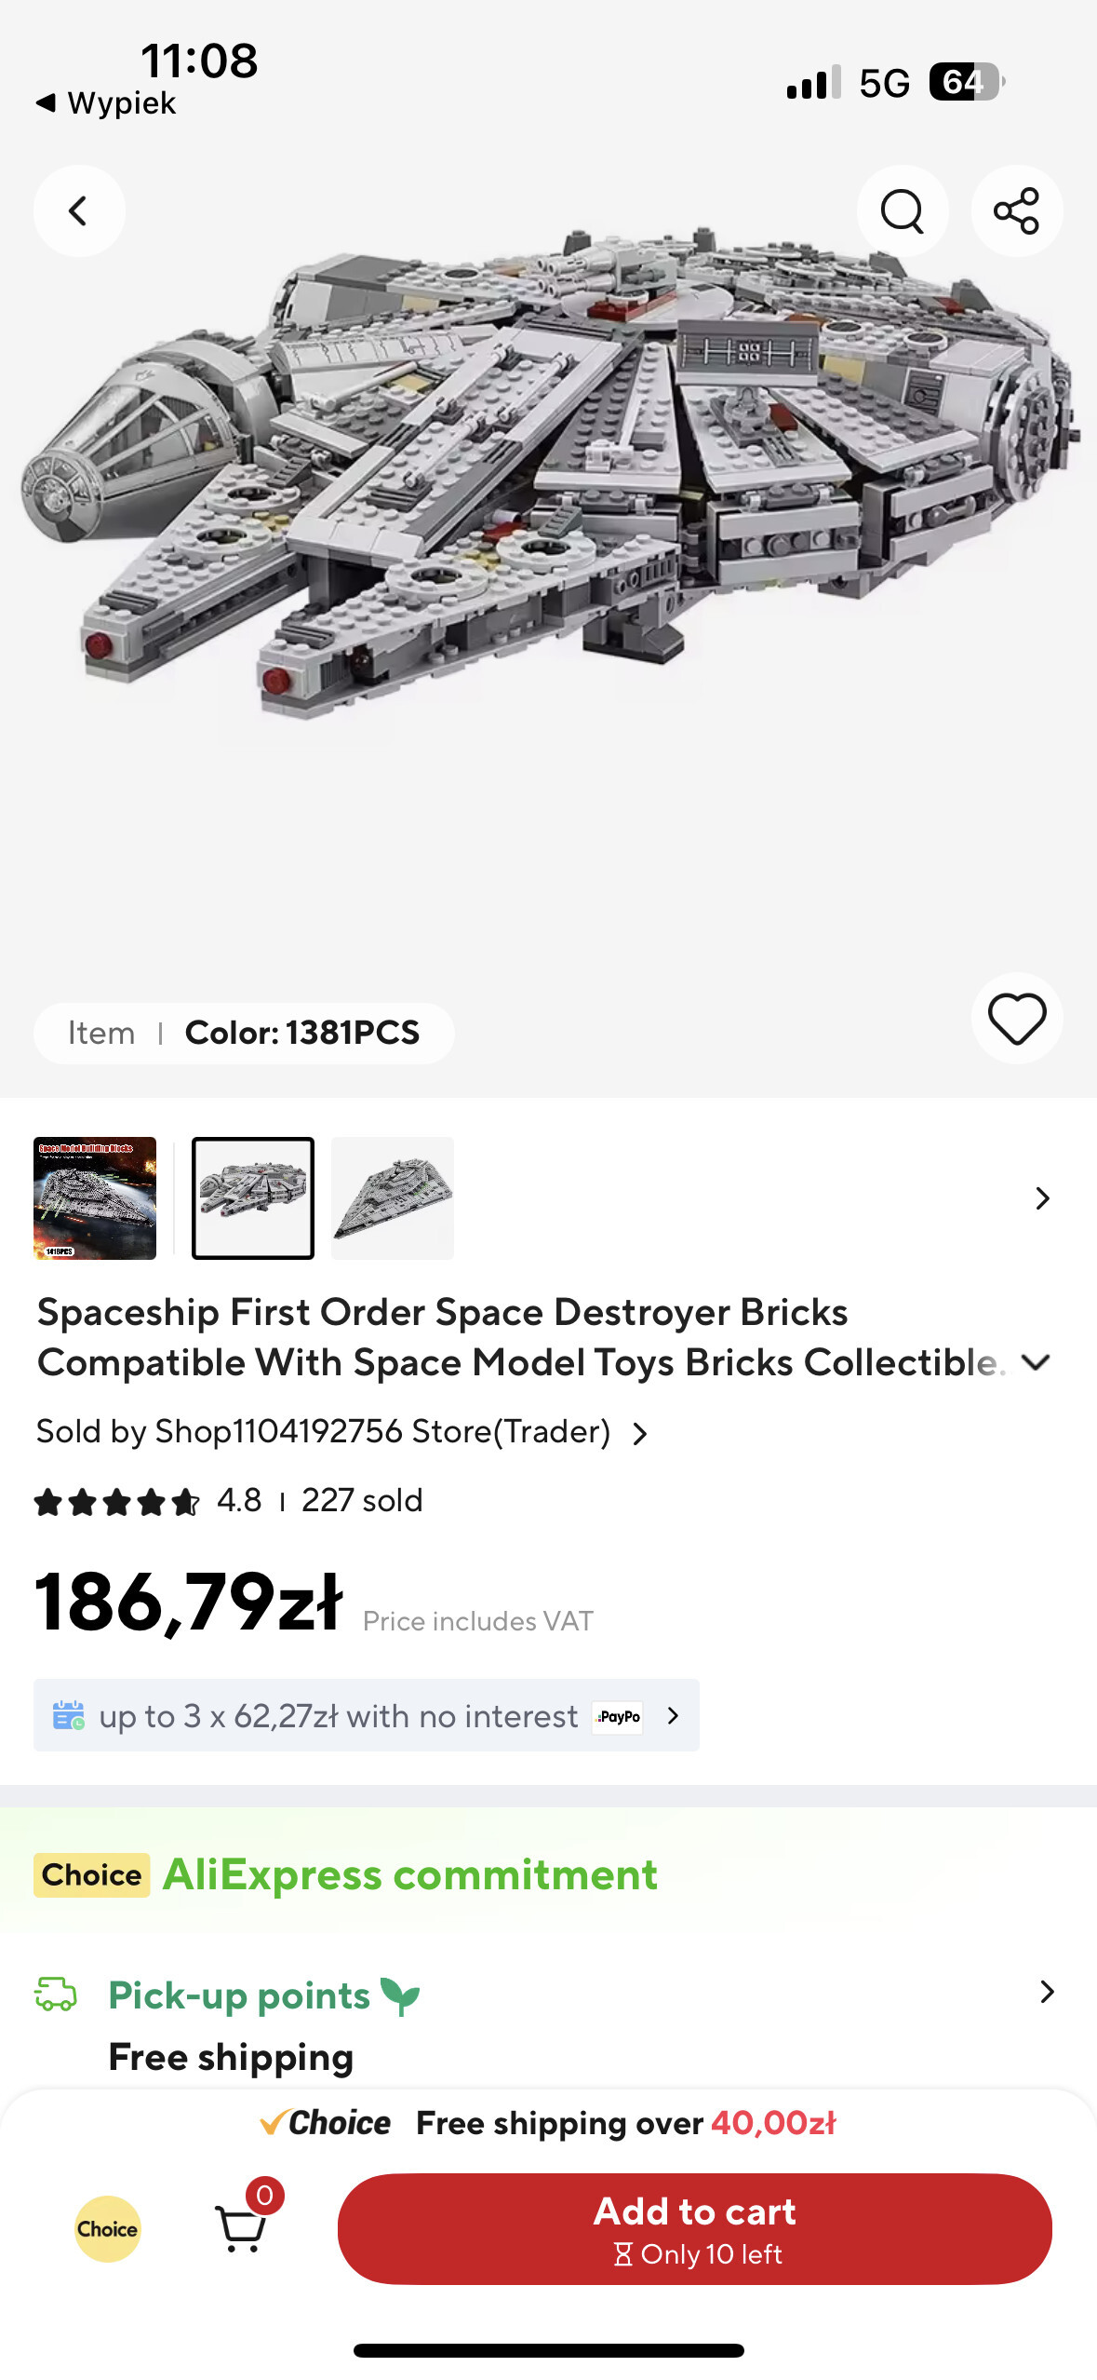Open search with magnifier icon

point(902,211)
